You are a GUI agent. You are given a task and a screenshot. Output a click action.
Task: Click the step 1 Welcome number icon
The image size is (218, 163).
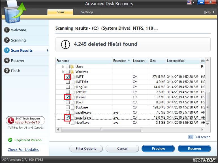pyautogui.click(x=7, y=30)
